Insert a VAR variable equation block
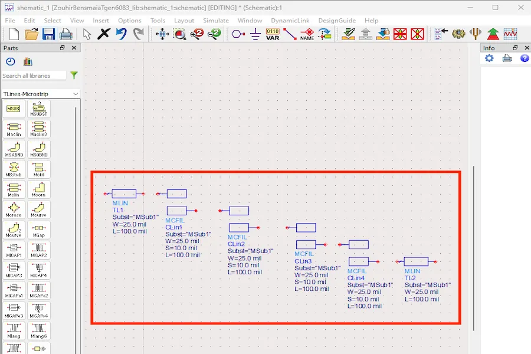The width and height of the screenshot is (531, 354). point(273,34)
